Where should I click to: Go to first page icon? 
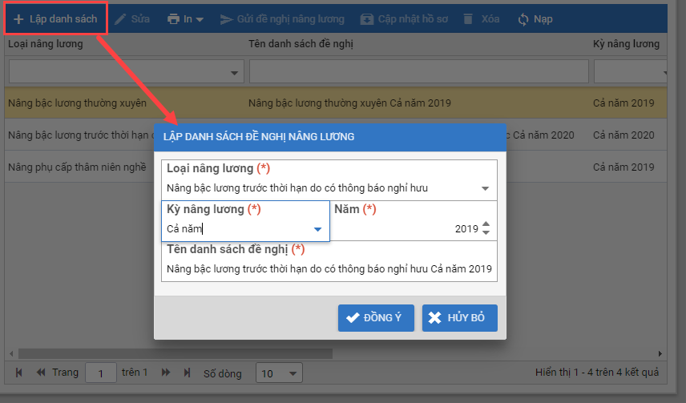(19, 373)
